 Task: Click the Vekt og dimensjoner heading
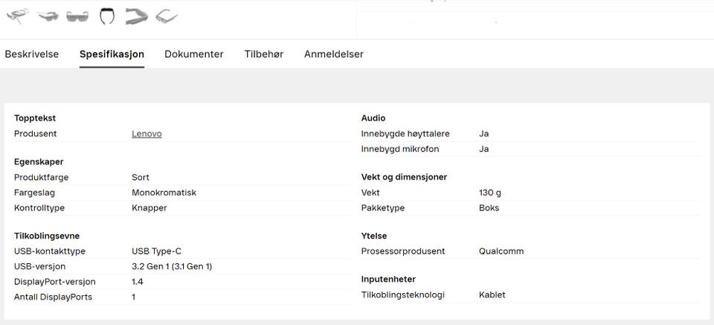tap(404, 177)
